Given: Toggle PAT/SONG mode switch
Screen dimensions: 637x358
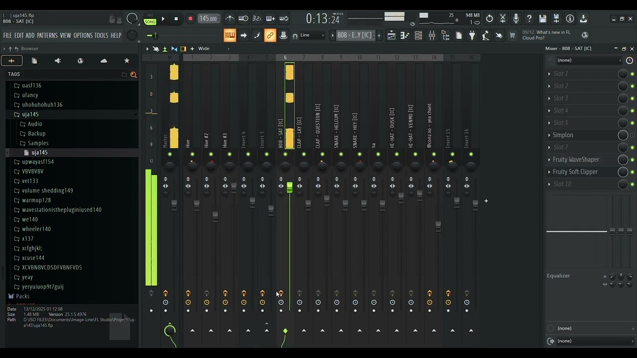Looking at the screenshot, I should (x=150, y=19).
